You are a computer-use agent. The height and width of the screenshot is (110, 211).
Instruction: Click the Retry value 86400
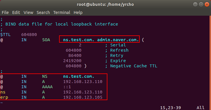pos(75,55)
